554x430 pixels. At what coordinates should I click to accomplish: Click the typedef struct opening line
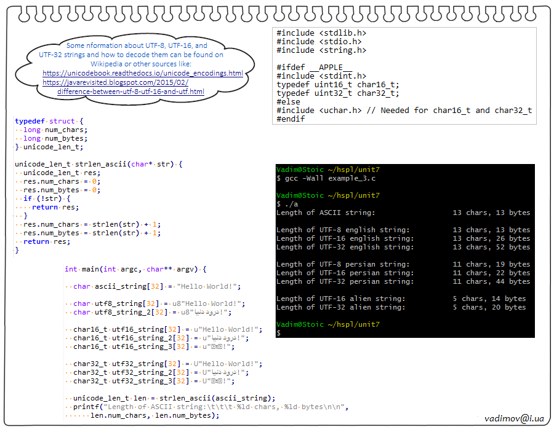pyautogui.click(x=49, y=122)
